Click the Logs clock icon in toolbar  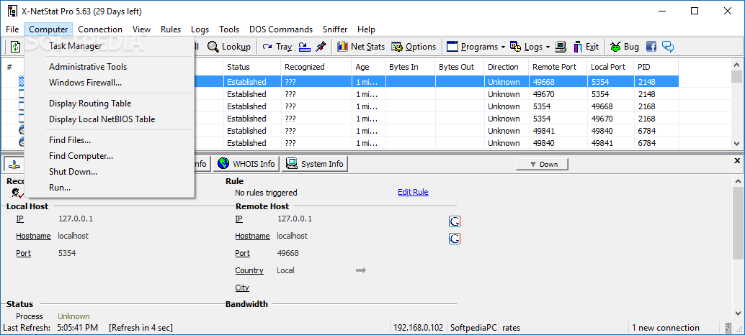pyautogui.click(x=515, y=47)
